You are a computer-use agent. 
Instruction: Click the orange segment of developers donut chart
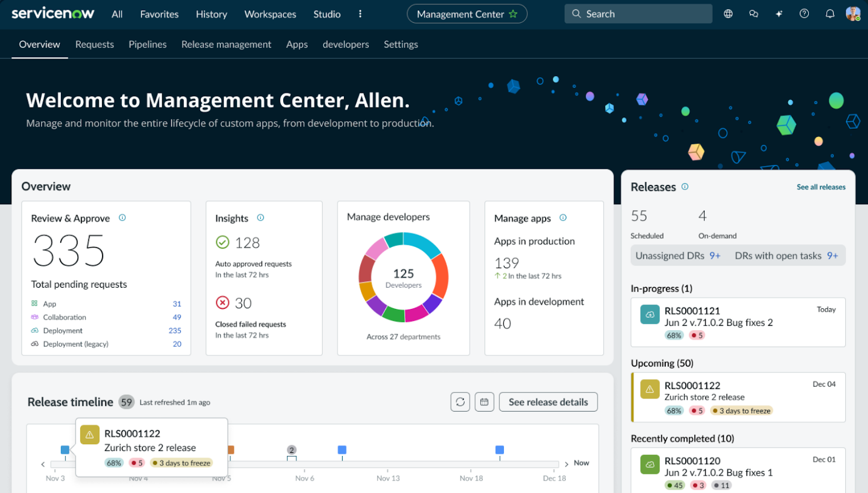tap(439, 277)
